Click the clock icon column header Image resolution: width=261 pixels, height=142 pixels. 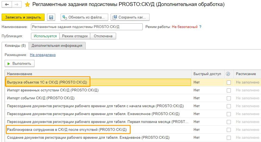pos(228,74)
